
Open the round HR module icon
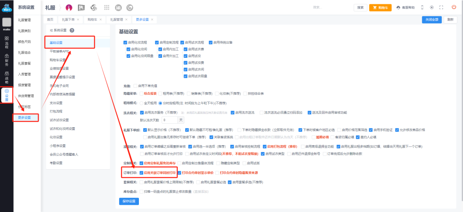tap(118, 8)
